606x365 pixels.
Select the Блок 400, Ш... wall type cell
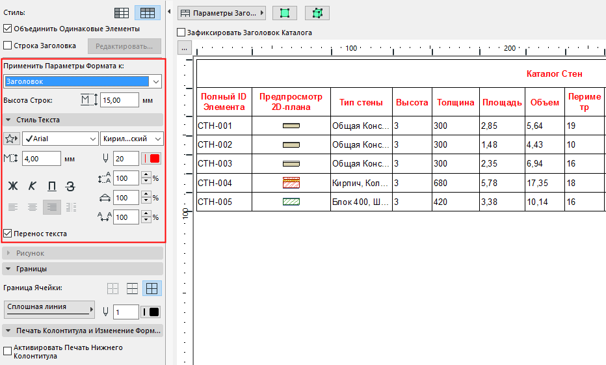[362, 202]
